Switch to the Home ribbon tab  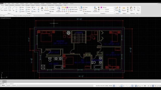coord(2,5)
